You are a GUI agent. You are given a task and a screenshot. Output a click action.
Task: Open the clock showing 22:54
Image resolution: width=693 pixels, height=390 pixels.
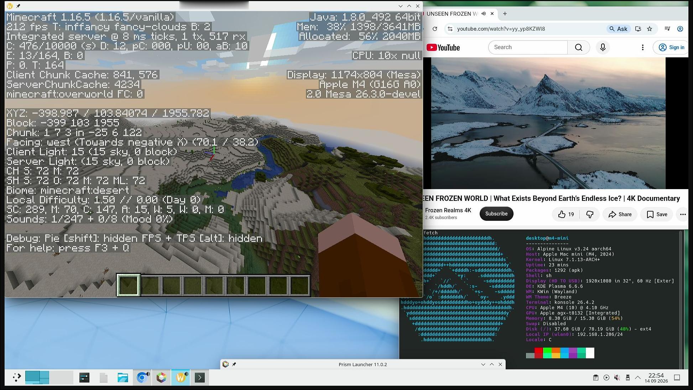(656, 378)
